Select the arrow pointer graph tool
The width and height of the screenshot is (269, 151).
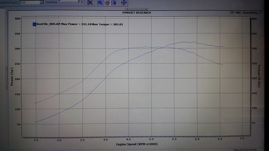click(114, 3)
